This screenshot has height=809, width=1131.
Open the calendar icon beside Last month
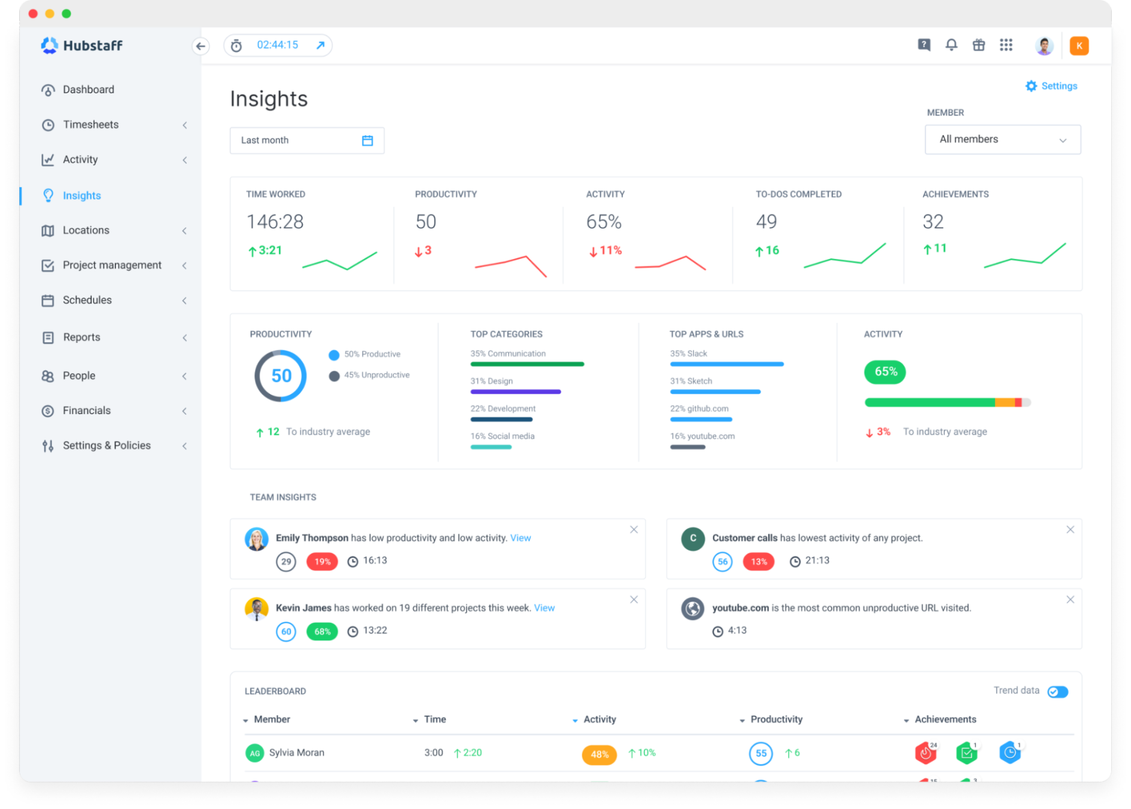pyautogui.click(x=367, y=140)
